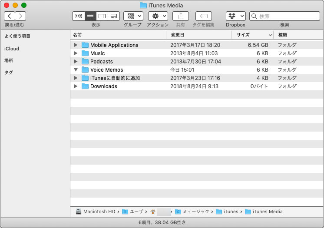Viewport: 324px width, 228px height.
Task: Select the Mobile Applications folder icon
Action: (x=85, y=45)
